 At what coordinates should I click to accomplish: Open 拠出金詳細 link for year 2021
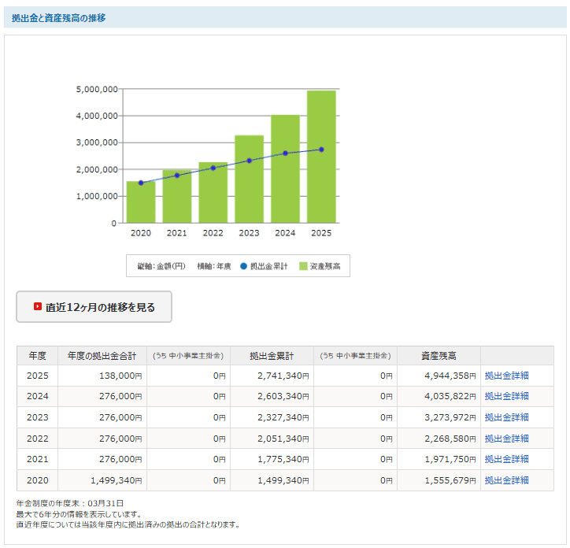506,459
